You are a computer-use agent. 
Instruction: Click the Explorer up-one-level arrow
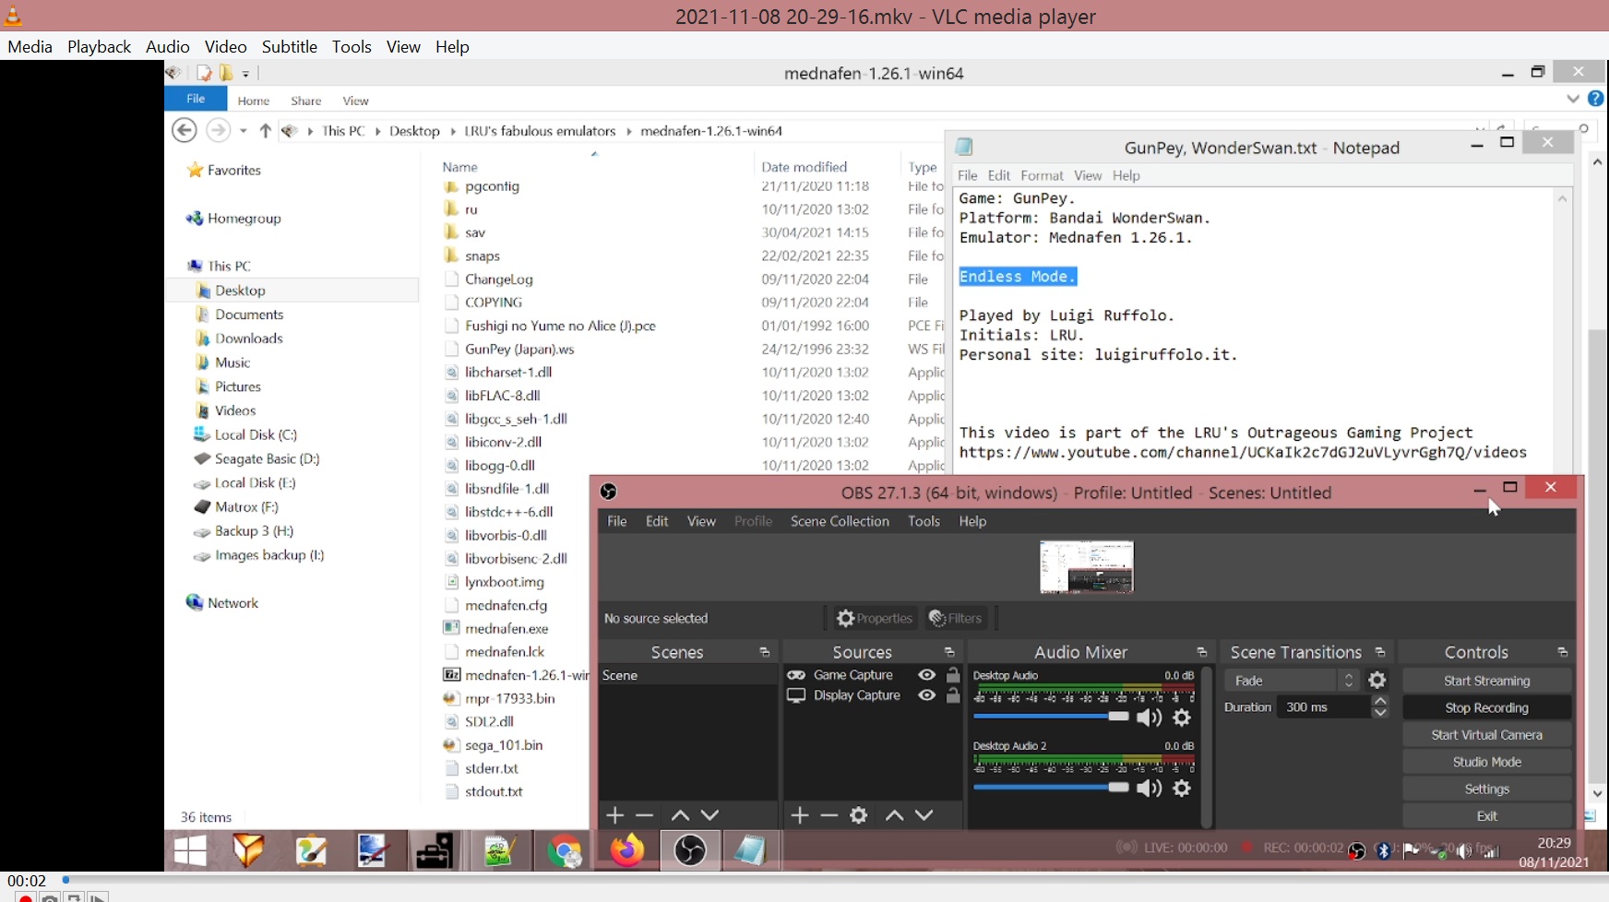[266, 131]
